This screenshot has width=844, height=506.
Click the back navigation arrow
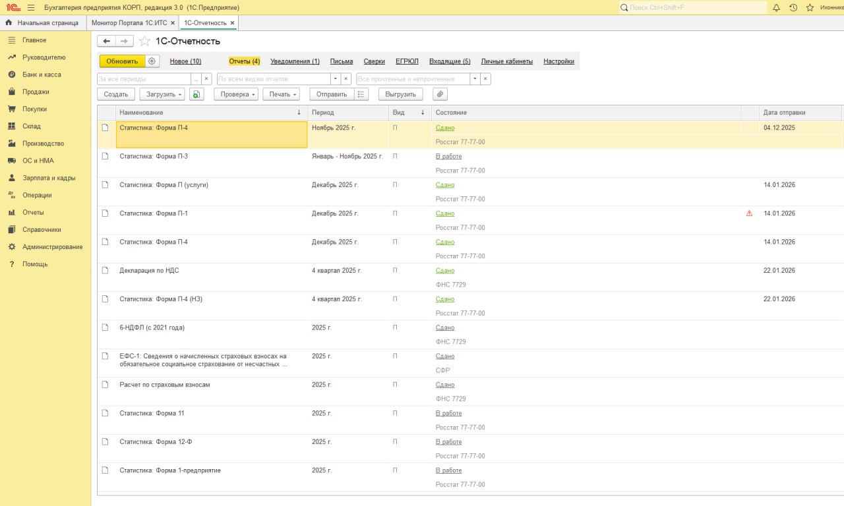(x=107, y=41)
